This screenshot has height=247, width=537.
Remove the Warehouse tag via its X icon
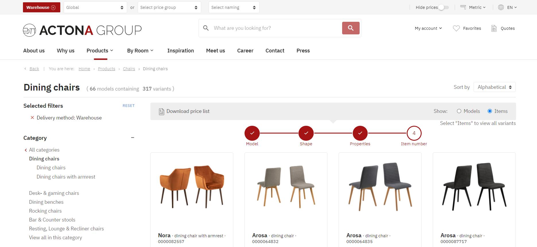[53, 7]
